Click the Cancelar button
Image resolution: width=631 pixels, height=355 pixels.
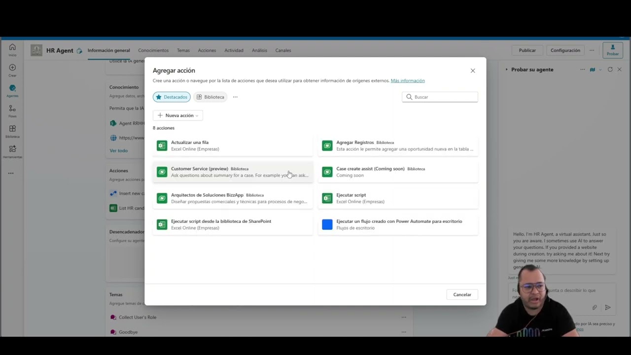(462, 294)
